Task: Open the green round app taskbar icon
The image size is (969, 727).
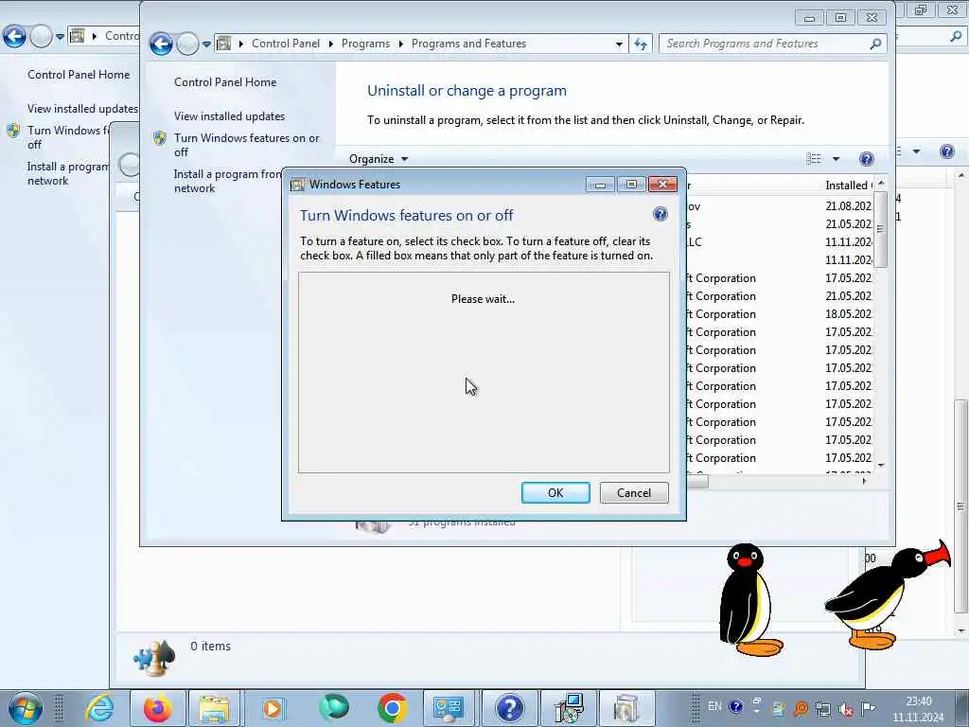Action: click(334, 707)
